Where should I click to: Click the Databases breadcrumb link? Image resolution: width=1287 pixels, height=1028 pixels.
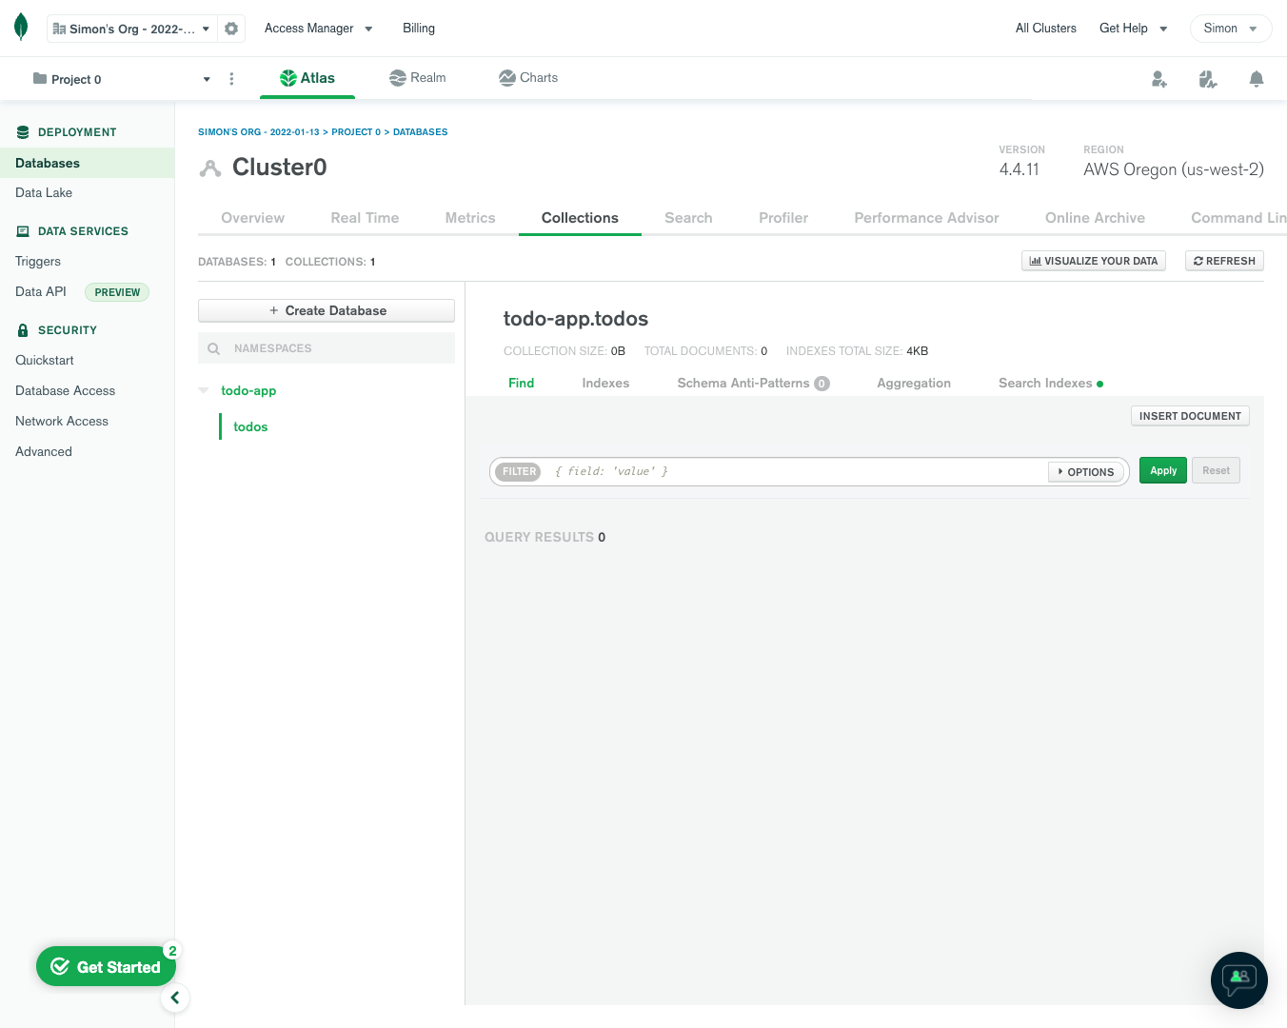pyautogui.click(x=420, y=132)
